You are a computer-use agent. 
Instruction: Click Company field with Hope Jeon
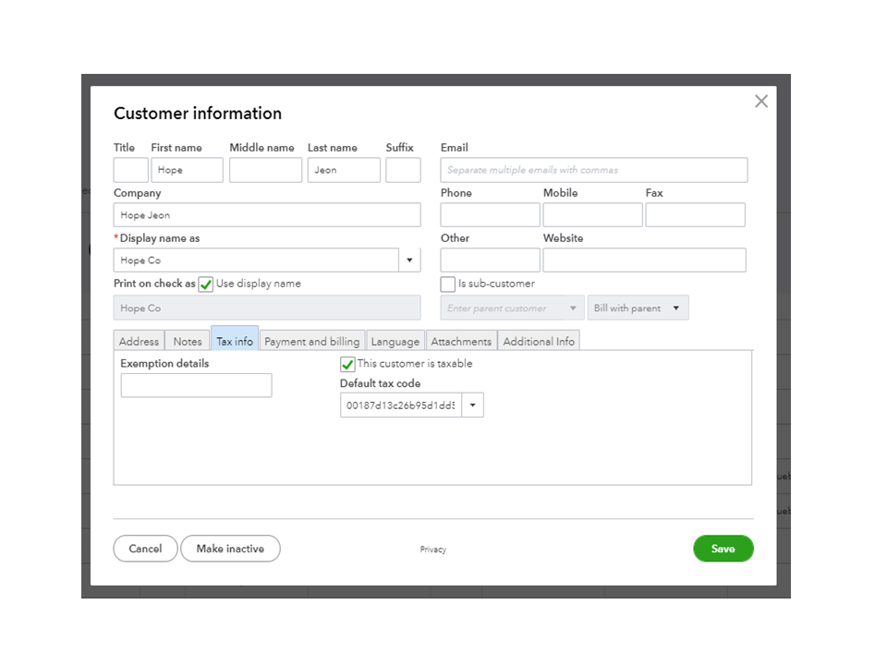click(x=267, y=215)
